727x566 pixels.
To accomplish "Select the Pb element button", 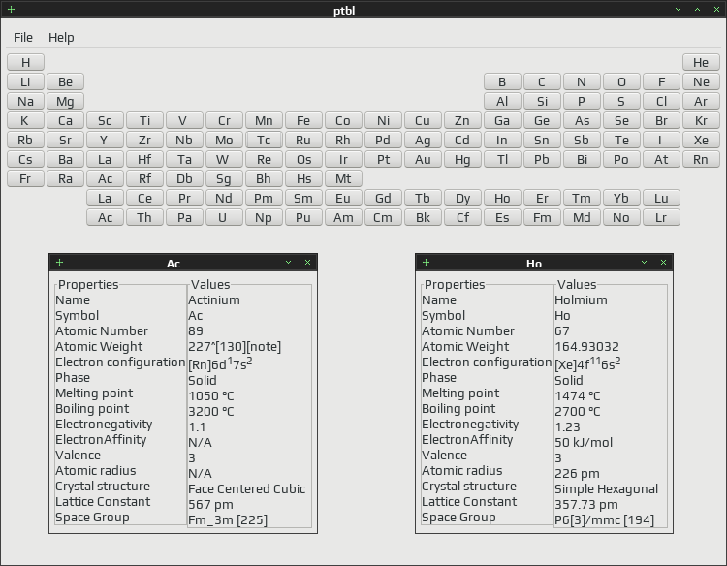I will click(x=542, y=160).
